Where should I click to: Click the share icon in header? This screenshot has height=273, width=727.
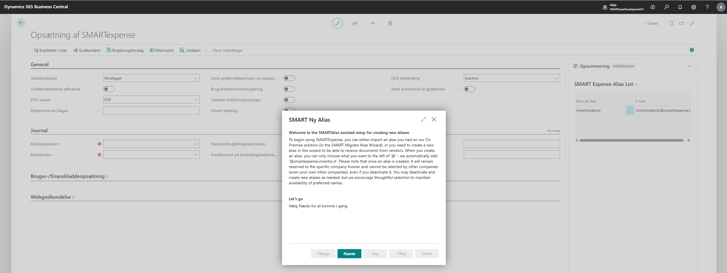pos(355,23)
